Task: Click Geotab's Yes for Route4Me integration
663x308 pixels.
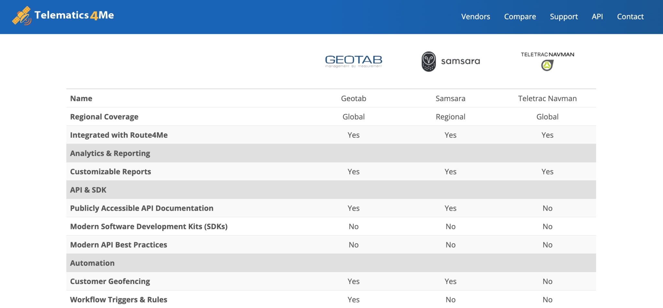Action: [x=354, y=135]
